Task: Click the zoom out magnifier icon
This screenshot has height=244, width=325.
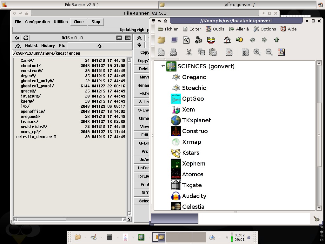Action: (269, 52)
